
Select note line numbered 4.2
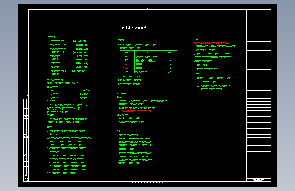coord(129,80)
